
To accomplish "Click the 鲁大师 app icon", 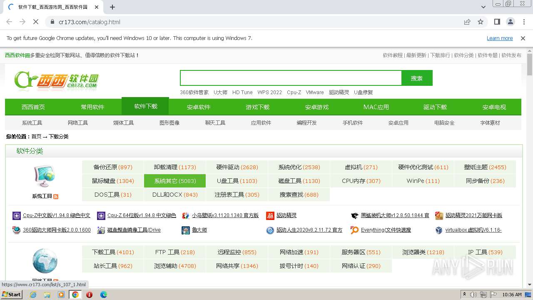I will pyautogui.click(x=186, y=230).
